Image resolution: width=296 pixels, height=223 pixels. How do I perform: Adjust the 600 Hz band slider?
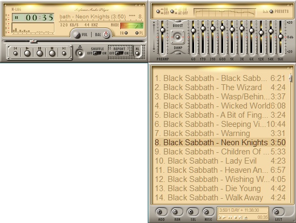pyautogui.click(x=222, y=37)
